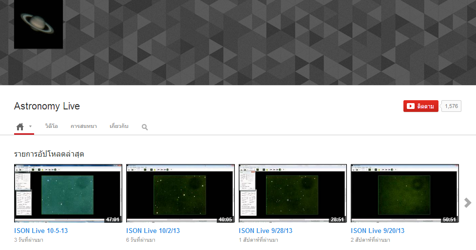
Task: Click the Saturn channel avatar image
Action: click(38, 24)
